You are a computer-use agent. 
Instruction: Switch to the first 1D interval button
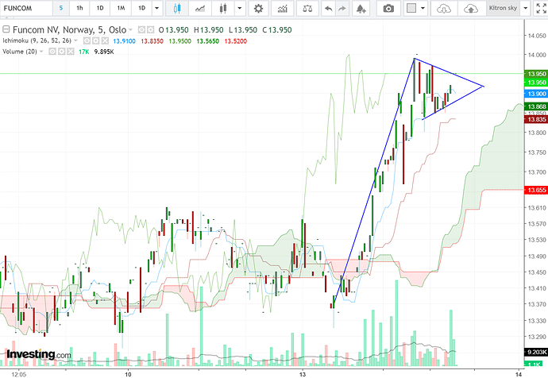click(100, 8)
